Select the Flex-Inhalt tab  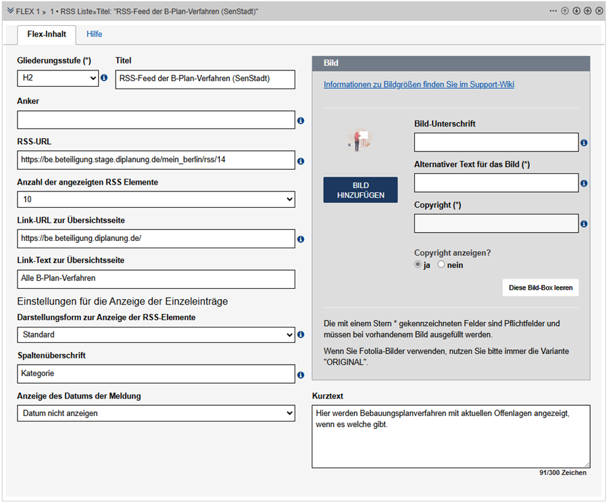[47, 34]
